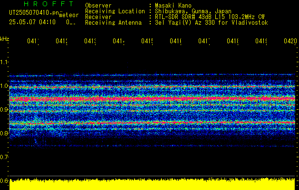
Task: Click the HROFFT title text
Action: [x=48, y=4]
